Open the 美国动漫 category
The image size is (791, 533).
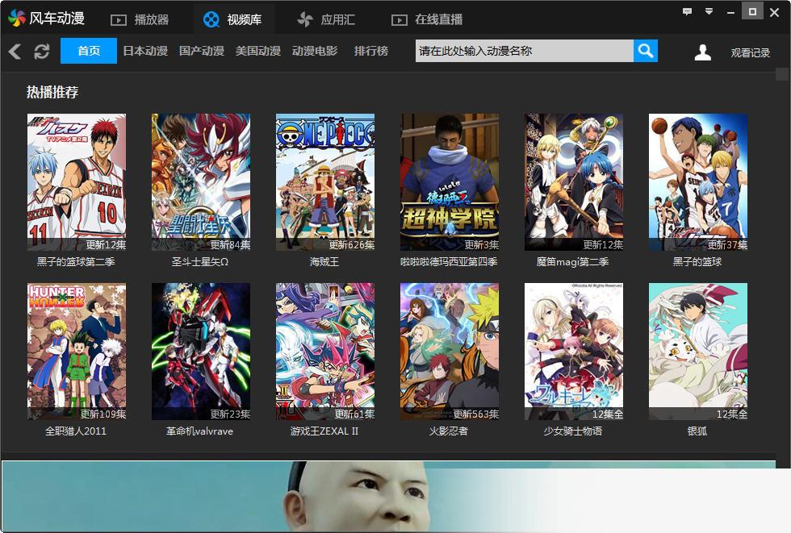[x=257, y=51]
